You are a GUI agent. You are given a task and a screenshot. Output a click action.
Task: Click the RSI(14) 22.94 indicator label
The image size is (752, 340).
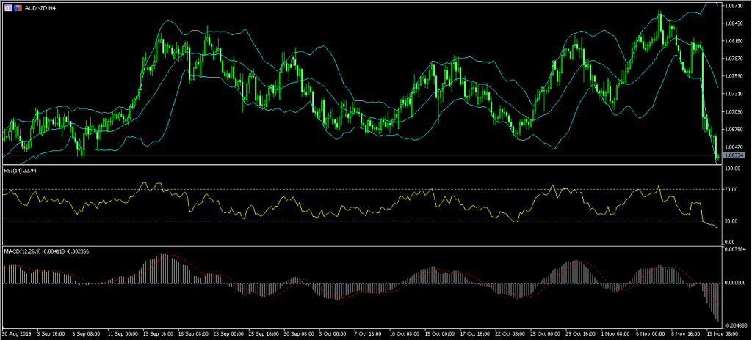21,170
